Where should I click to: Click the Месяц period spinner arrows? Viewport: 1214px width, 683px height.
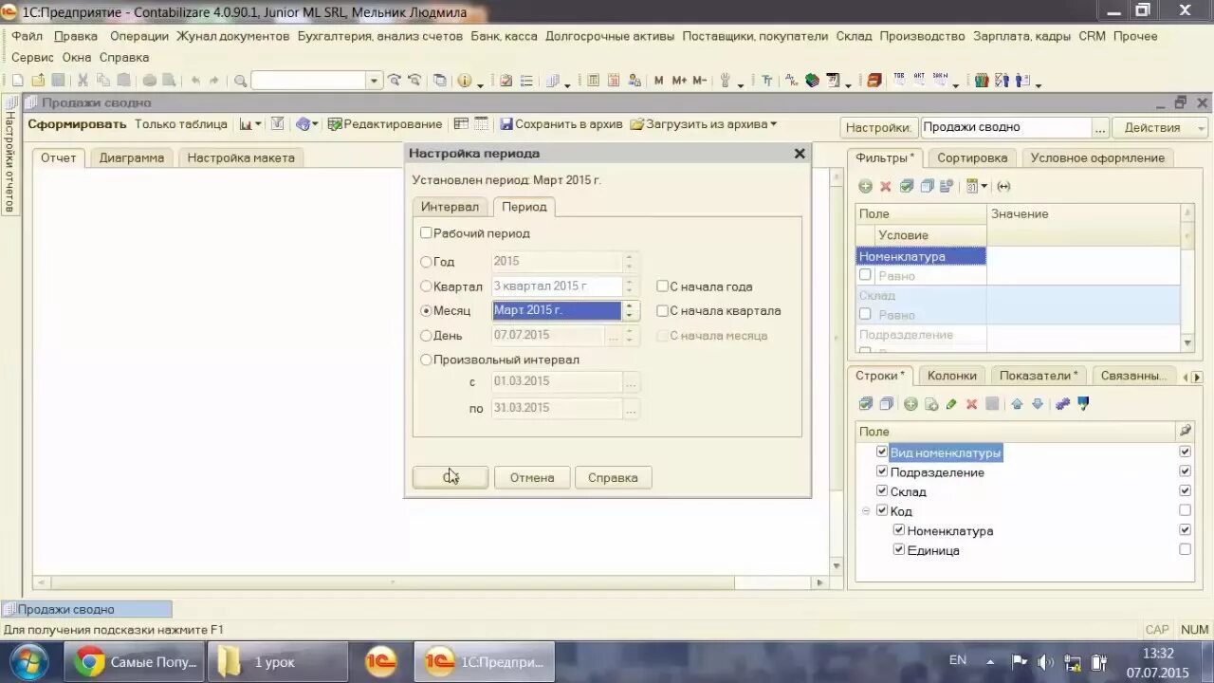[630, 310]
